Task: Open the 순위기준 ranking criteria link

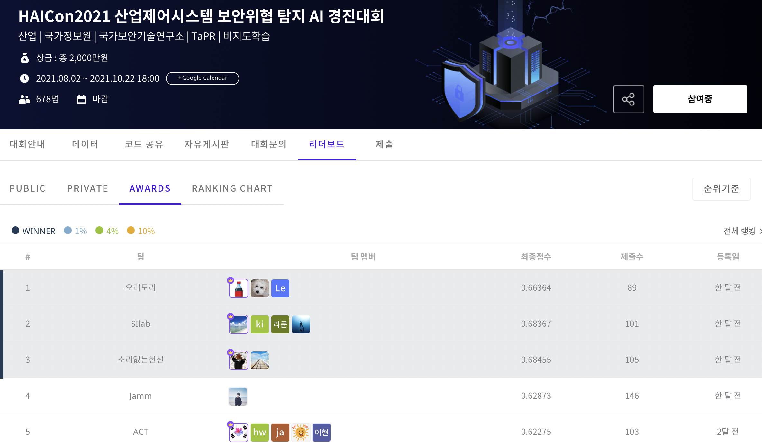Action: pos(721,189)
